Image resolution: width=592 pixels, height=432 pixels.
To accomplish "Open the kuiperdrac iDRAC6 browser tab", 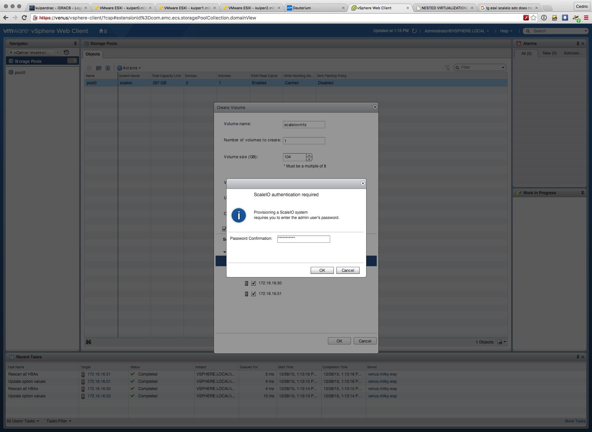I will [58, 8].
